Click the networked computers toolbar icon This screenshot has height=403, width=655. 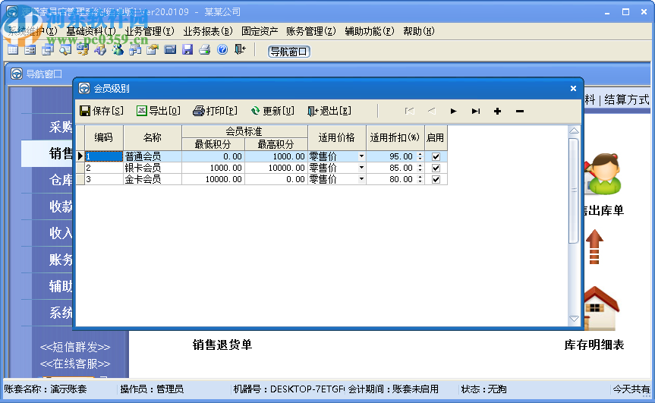(135, 51)
